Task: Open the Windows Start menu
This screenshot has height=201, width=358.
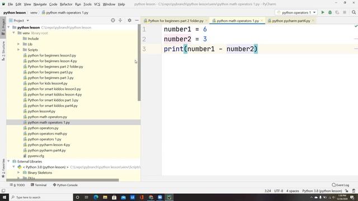Action: 4,197
